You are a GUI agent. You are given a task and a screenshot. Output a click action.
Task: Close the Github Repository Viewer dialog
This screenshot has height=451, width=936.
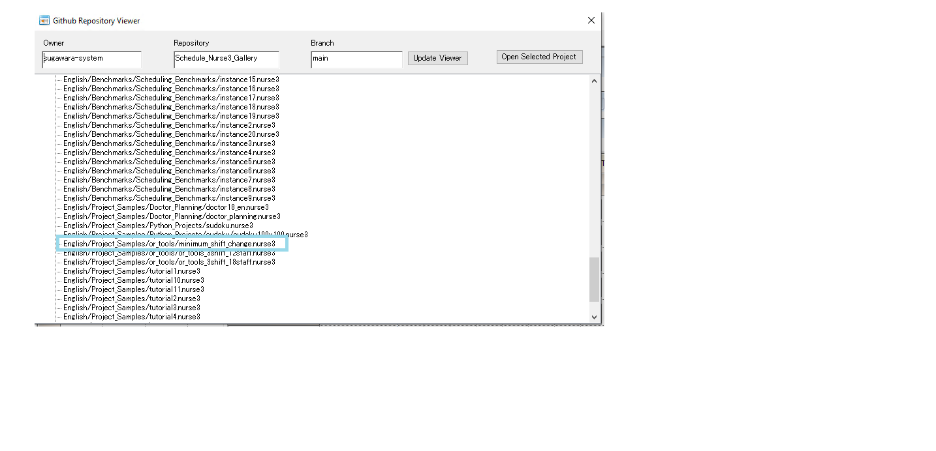point(591,20)
